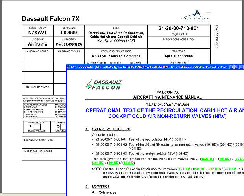Click task code '21-20-00-710-801' on the task card

(x=179, y=28)
